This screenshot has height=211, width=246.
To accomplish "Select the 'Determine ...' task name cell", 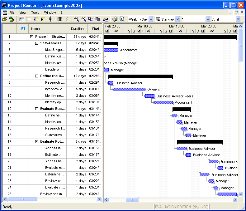I will tap(47, 174).
